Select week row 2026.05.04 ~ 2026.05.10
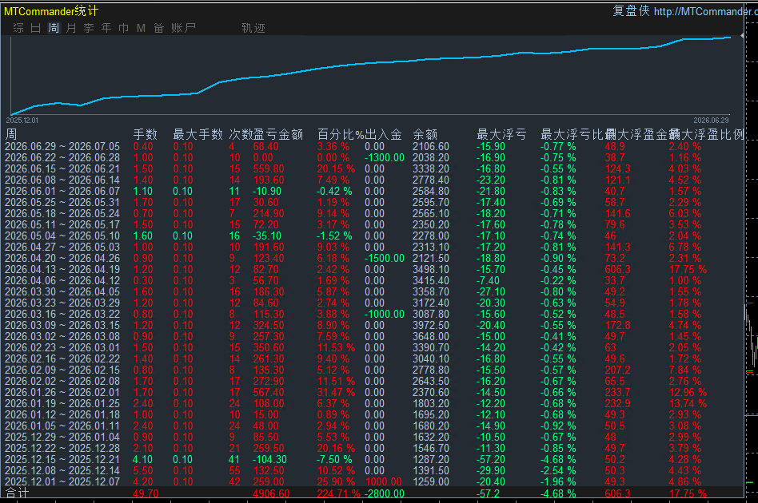Image resolution: width=758 pixels, height=503 pixels. pos(373,236)
